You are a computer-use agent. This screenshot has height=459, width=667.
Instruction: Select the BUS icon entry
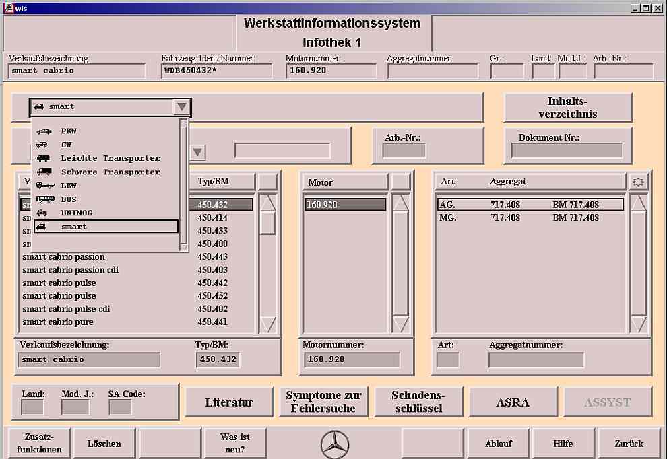(x=45, y=199)
